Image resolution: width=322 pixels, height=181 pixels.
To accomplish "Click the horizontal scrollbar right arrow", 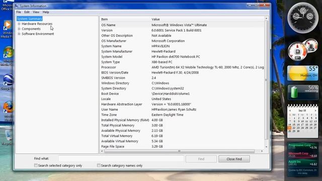I will [262, 151].
